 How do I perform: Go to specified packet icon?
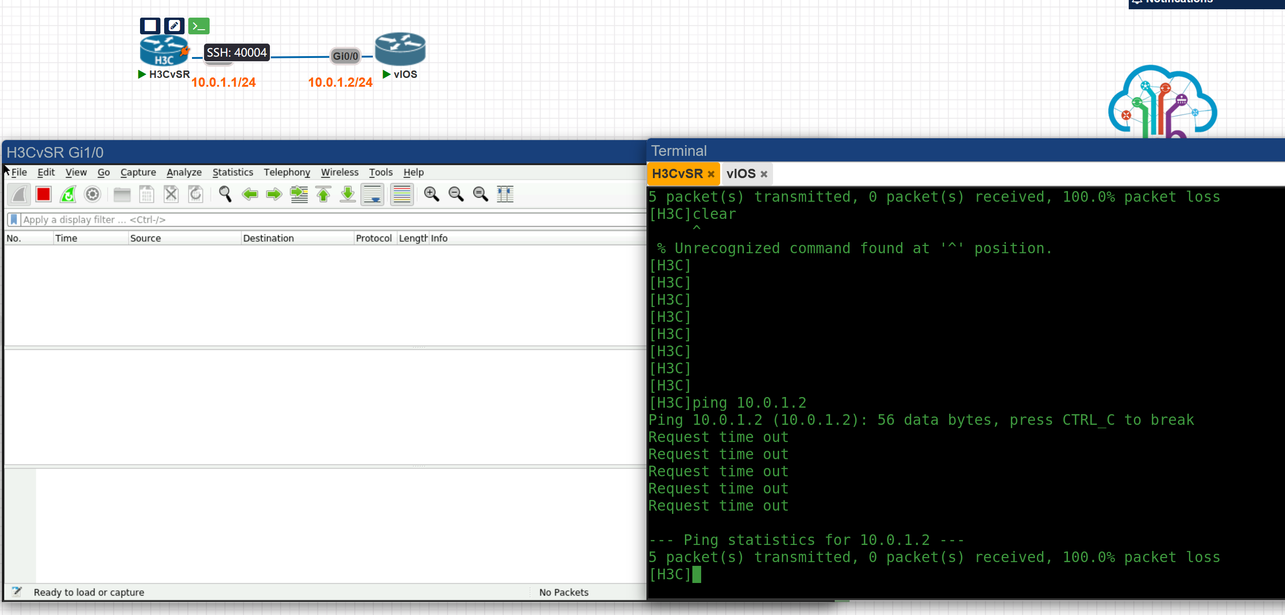click(x=299, y=194)
